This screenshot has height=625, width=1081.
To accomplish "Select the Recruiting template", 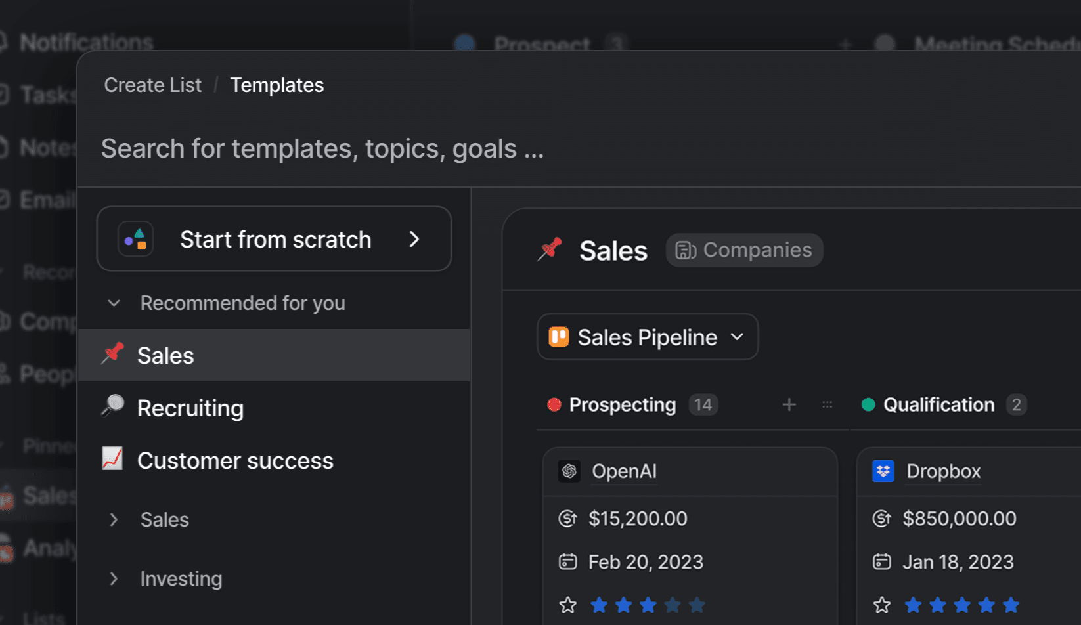I will (x=190, y=408).
